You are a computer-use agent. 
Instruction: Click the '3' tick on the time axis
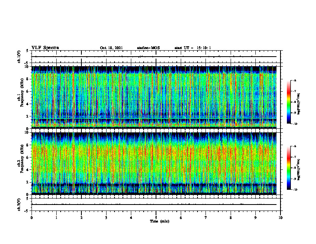point(106,218)
